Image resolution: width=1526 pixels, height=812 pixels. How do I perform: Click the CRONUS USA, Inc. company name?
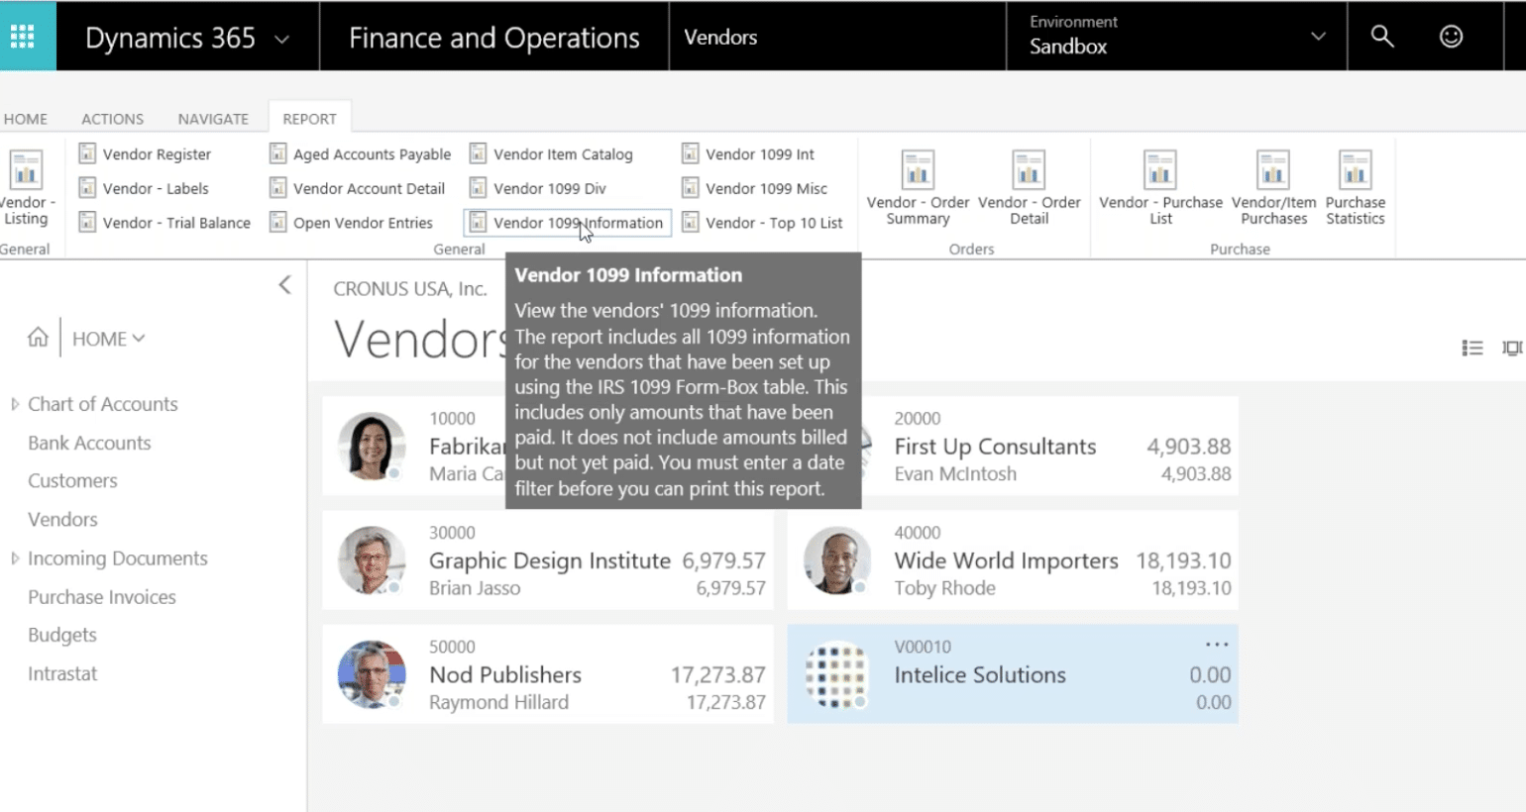410,288
